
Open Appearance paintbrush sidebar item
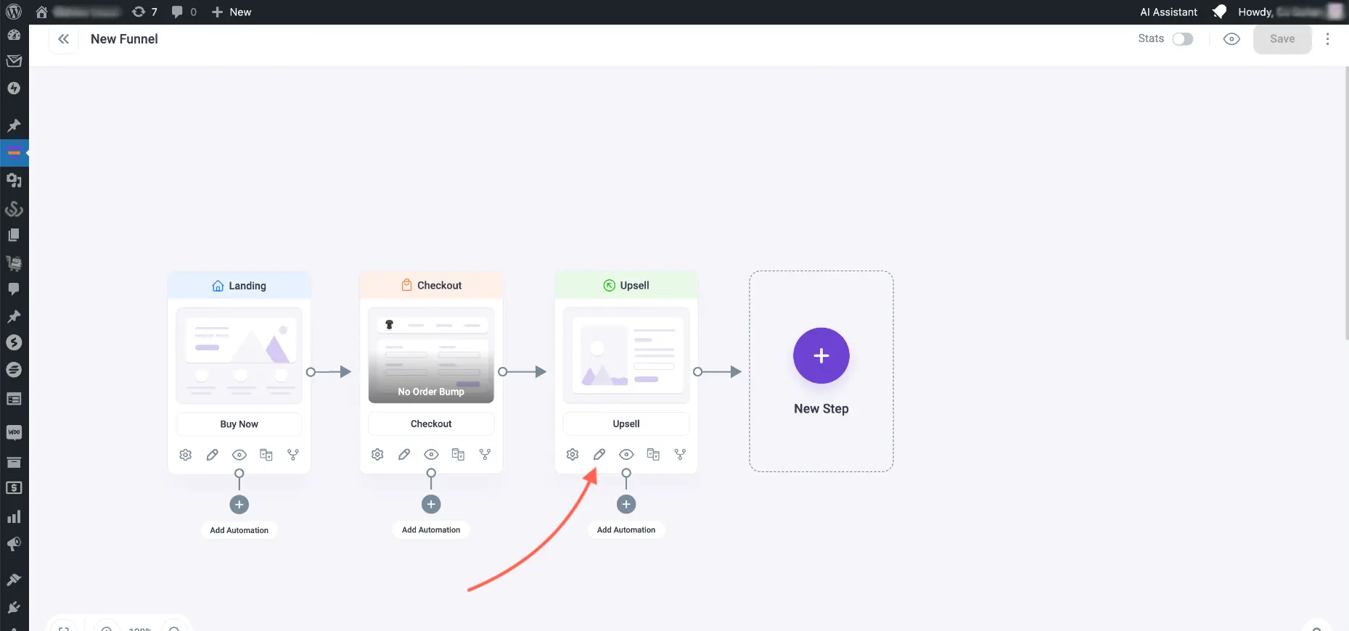click(x=14, y=580)
